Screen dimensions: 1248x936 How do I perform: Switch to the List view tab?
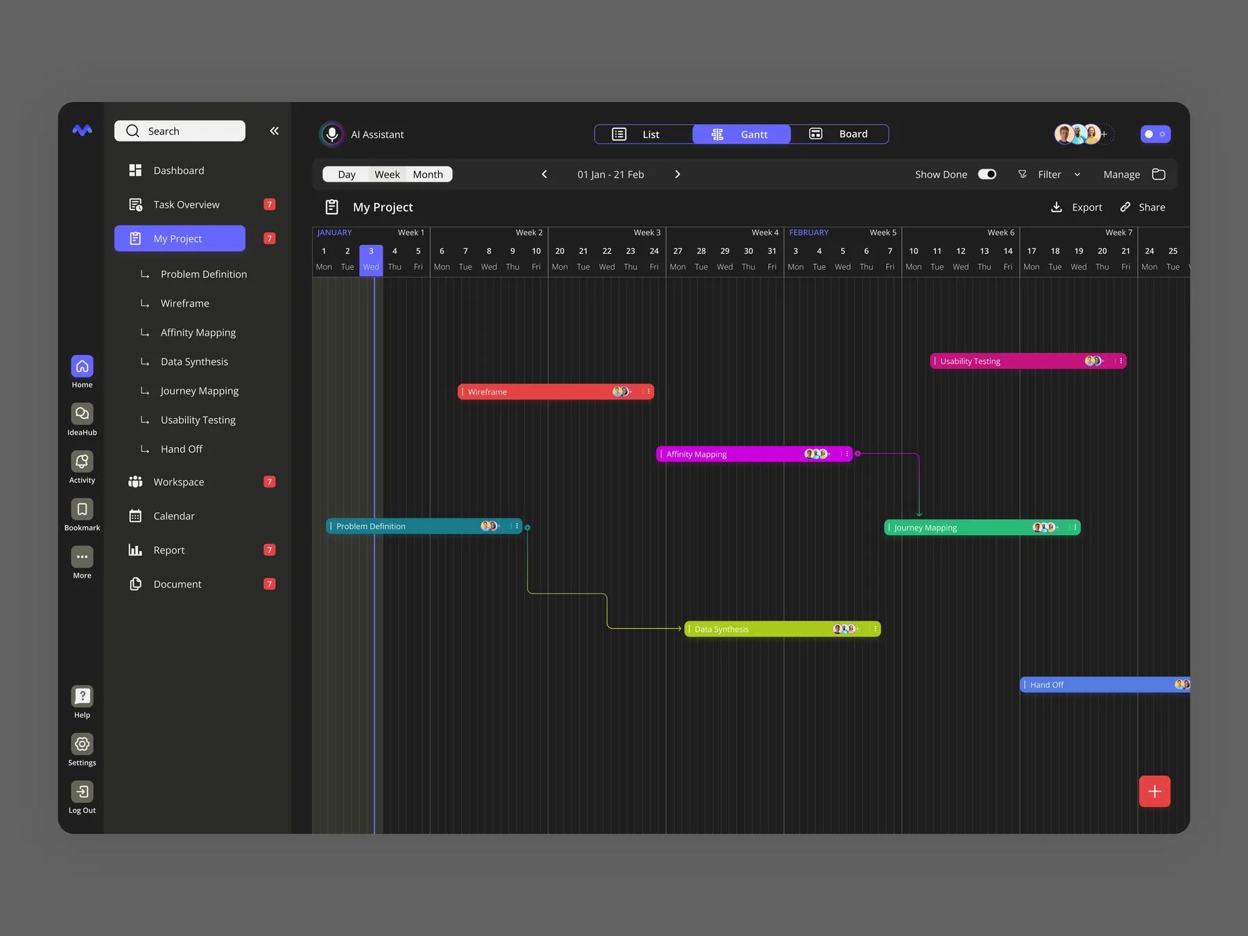coord(644,134)
